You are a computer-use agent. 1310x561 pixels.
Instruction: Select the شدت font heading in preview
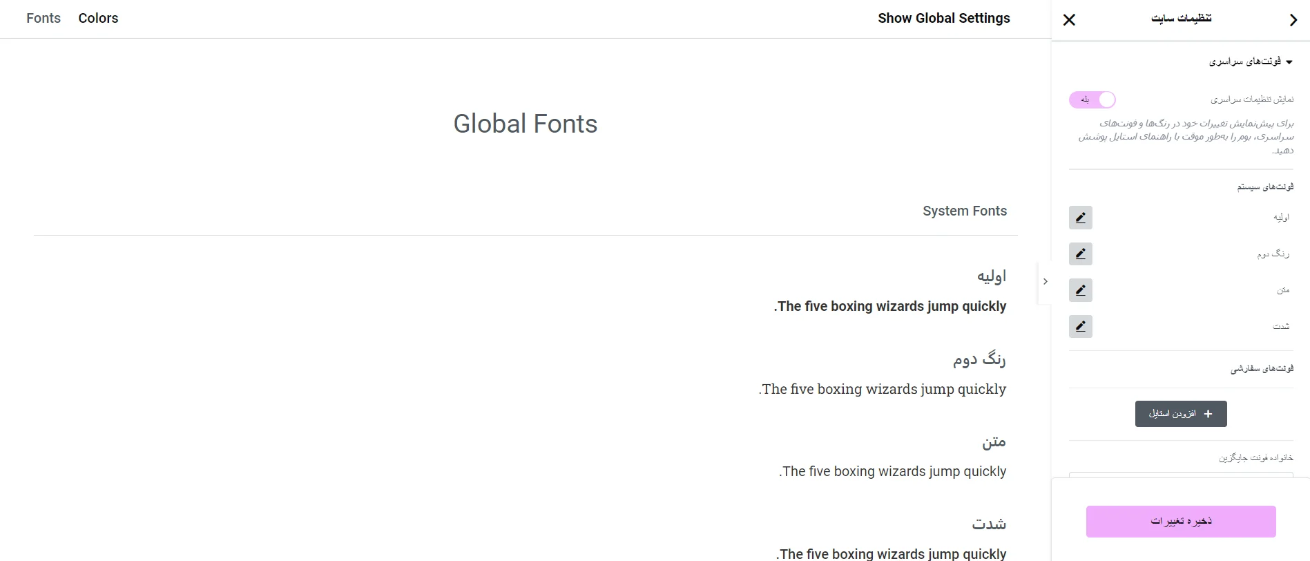(x=989, y=524)
